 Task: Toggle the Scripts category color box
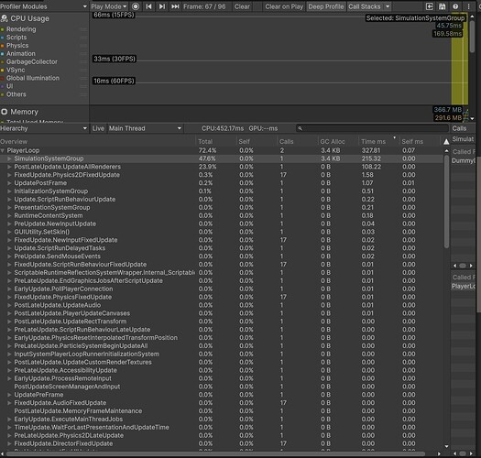click(3, 38)
